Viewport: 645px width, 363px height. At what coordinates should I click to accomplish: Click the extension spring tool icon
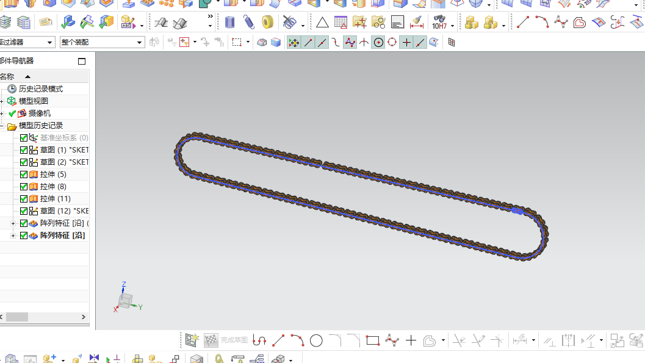point(248,22)
